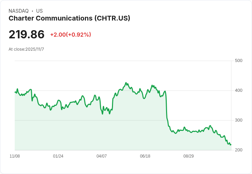Image resolution: width=252 pixels, height=174 pixels.
Task: Click the starting point of the price line
Action: click(15, 92)
